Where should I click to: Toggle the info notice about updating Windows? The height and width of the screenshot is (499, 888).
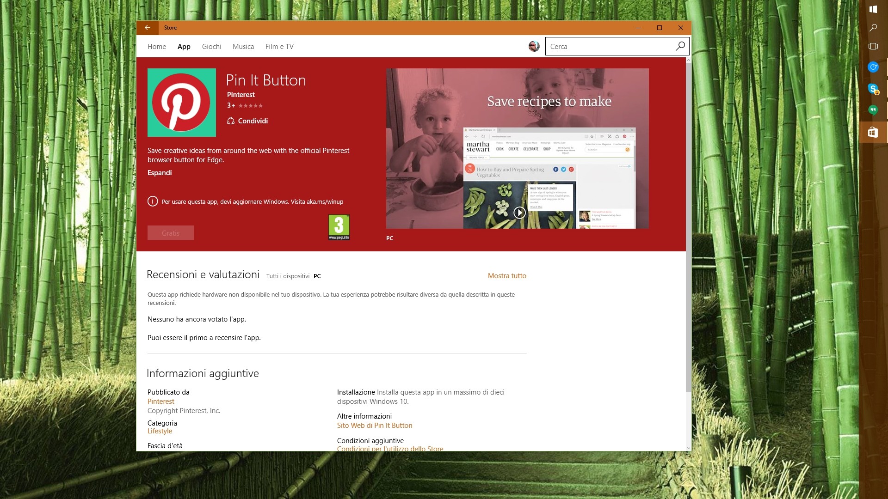(152, 201)
